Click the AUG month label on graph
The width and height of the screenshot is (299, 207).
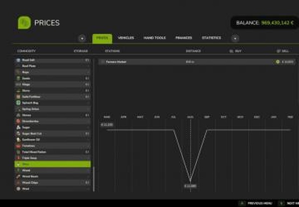(190, 117)
